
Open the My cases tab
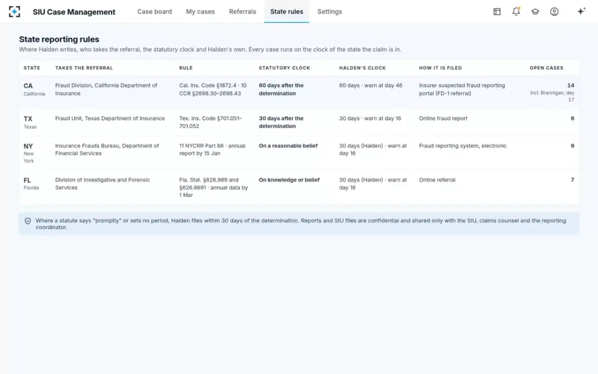[200, 11]
